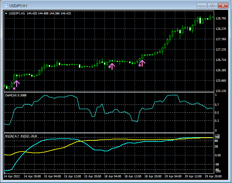Viewport: 232px width, 183px height.
Task: Select the pink star beside the middle arrow
Action: (109, 67)
